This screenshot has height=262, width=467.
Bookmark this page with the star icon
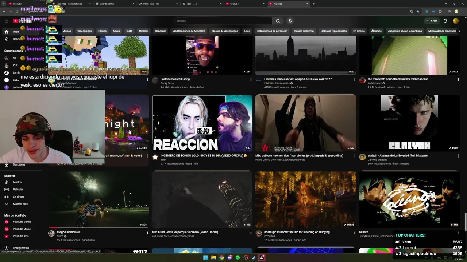(x=418, y=11)
